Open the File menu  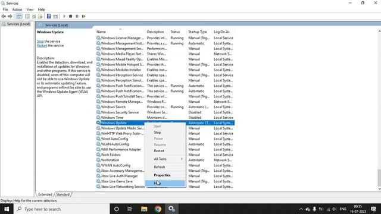[5, 10]
